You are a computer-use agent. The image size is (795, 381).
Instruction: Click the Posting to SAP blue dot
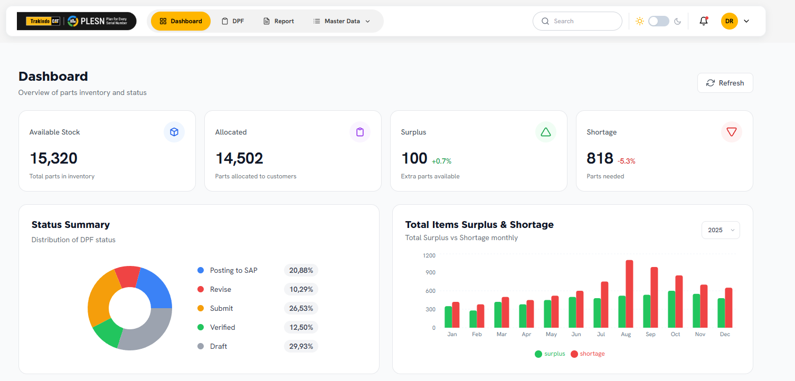click(201, 270)
